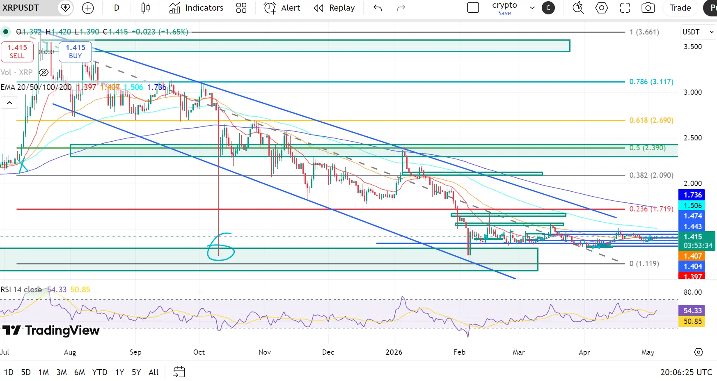This screenshot has height=381, width=717.
Task: Click the green market status dot
Action: click(6, 32)
